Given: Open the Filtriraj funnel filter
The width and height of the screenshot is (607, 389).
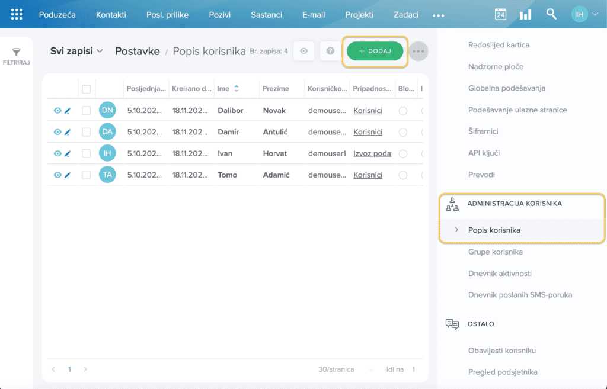Looking at the screenshot, I should [x=17, y=57].
